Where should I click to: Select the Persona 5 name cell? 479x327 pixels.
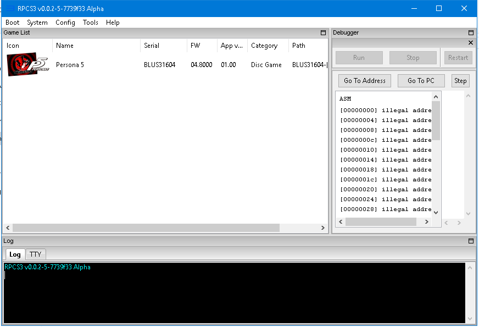click(70, 65)
